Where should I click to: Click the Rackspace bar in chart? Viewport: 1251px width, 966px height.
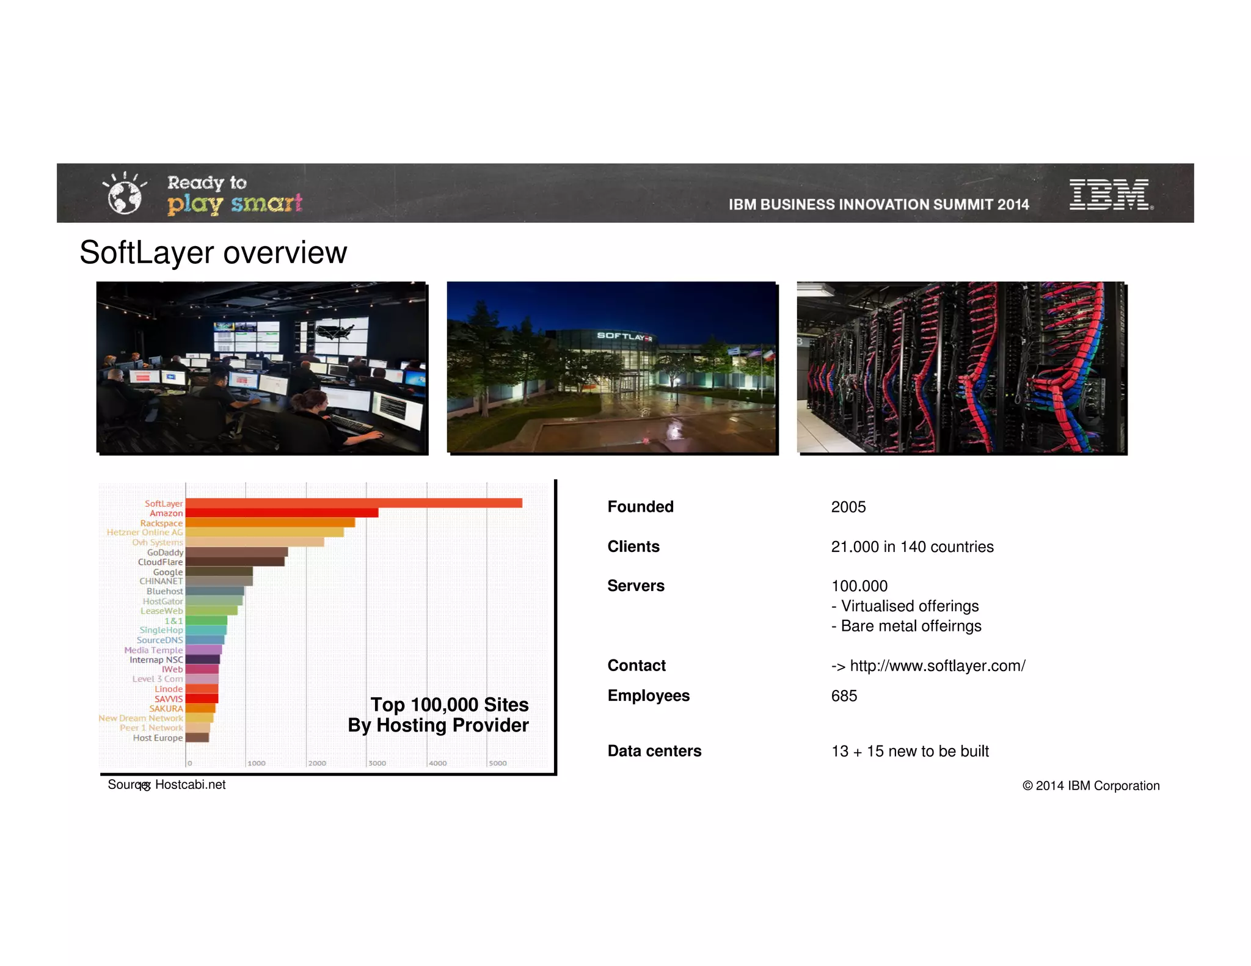pyautogui.click(x=270, y=523)
